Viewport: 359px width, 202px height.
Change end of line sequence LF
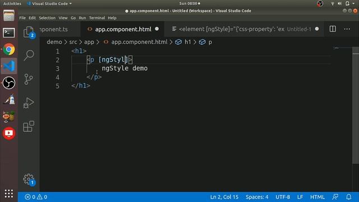(x=300, y=197)
